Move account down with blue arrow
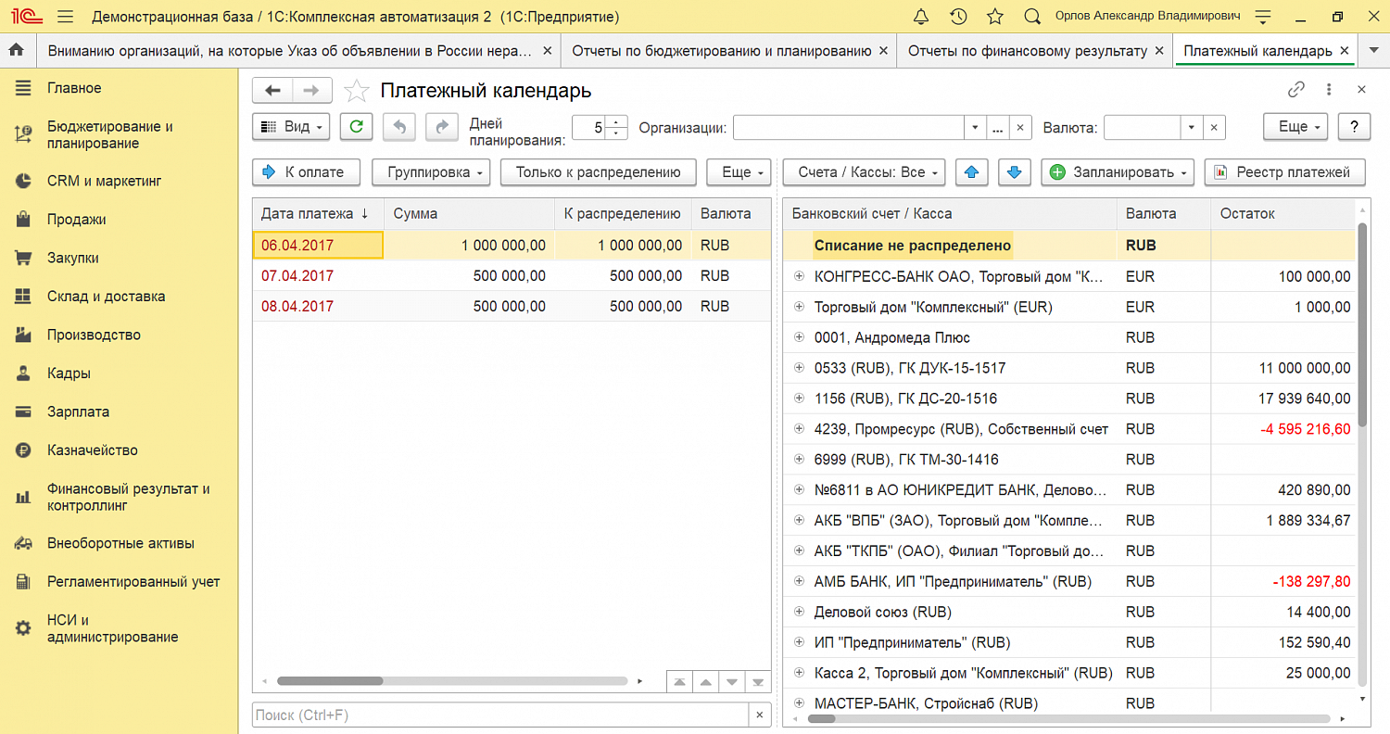1390x734 pixels. point(1014,171)
